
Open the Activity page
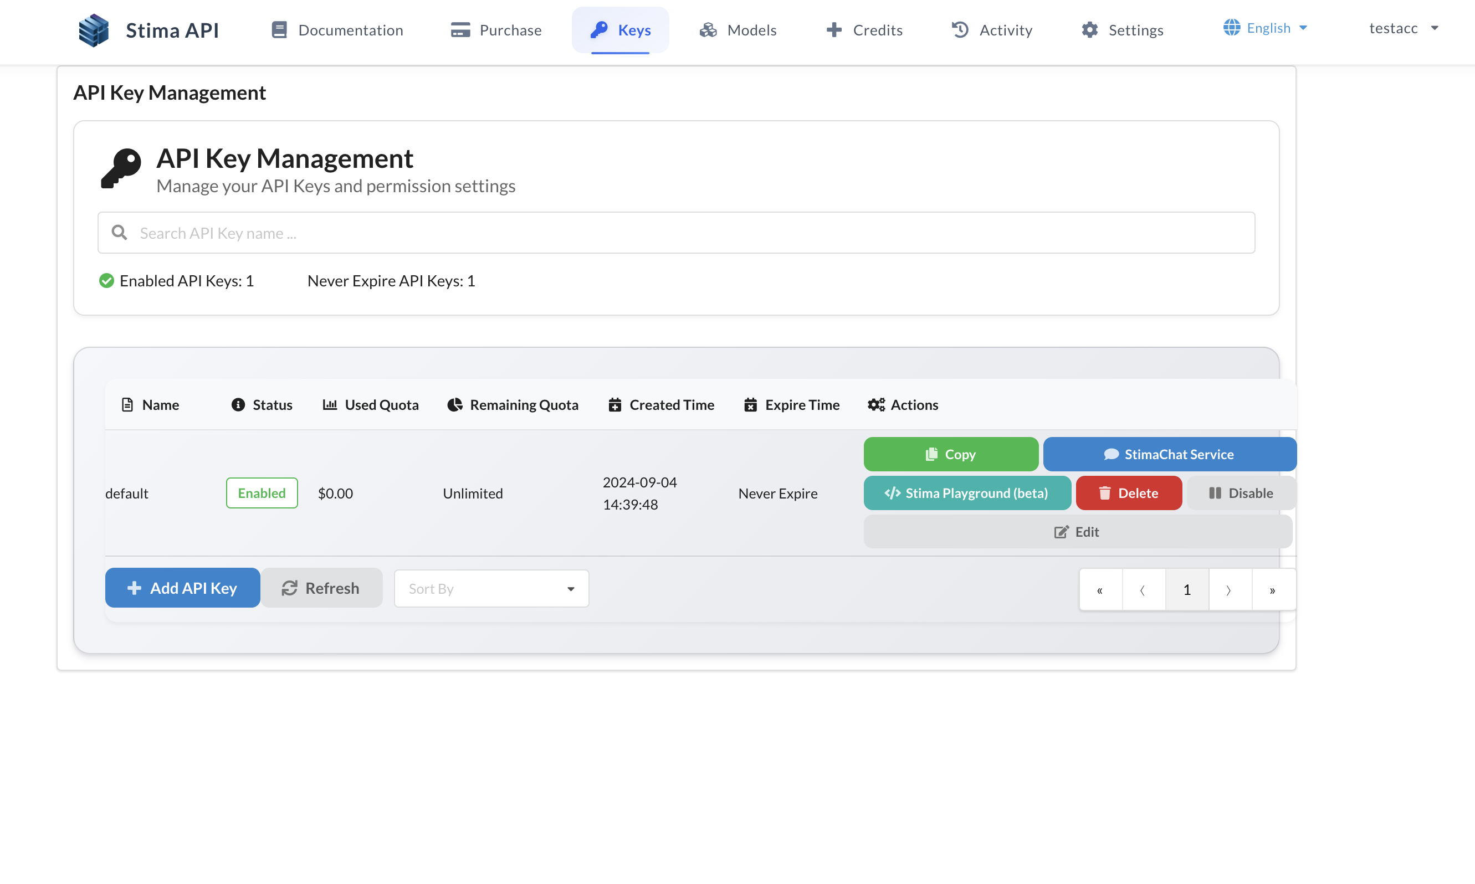coord(992,30)
